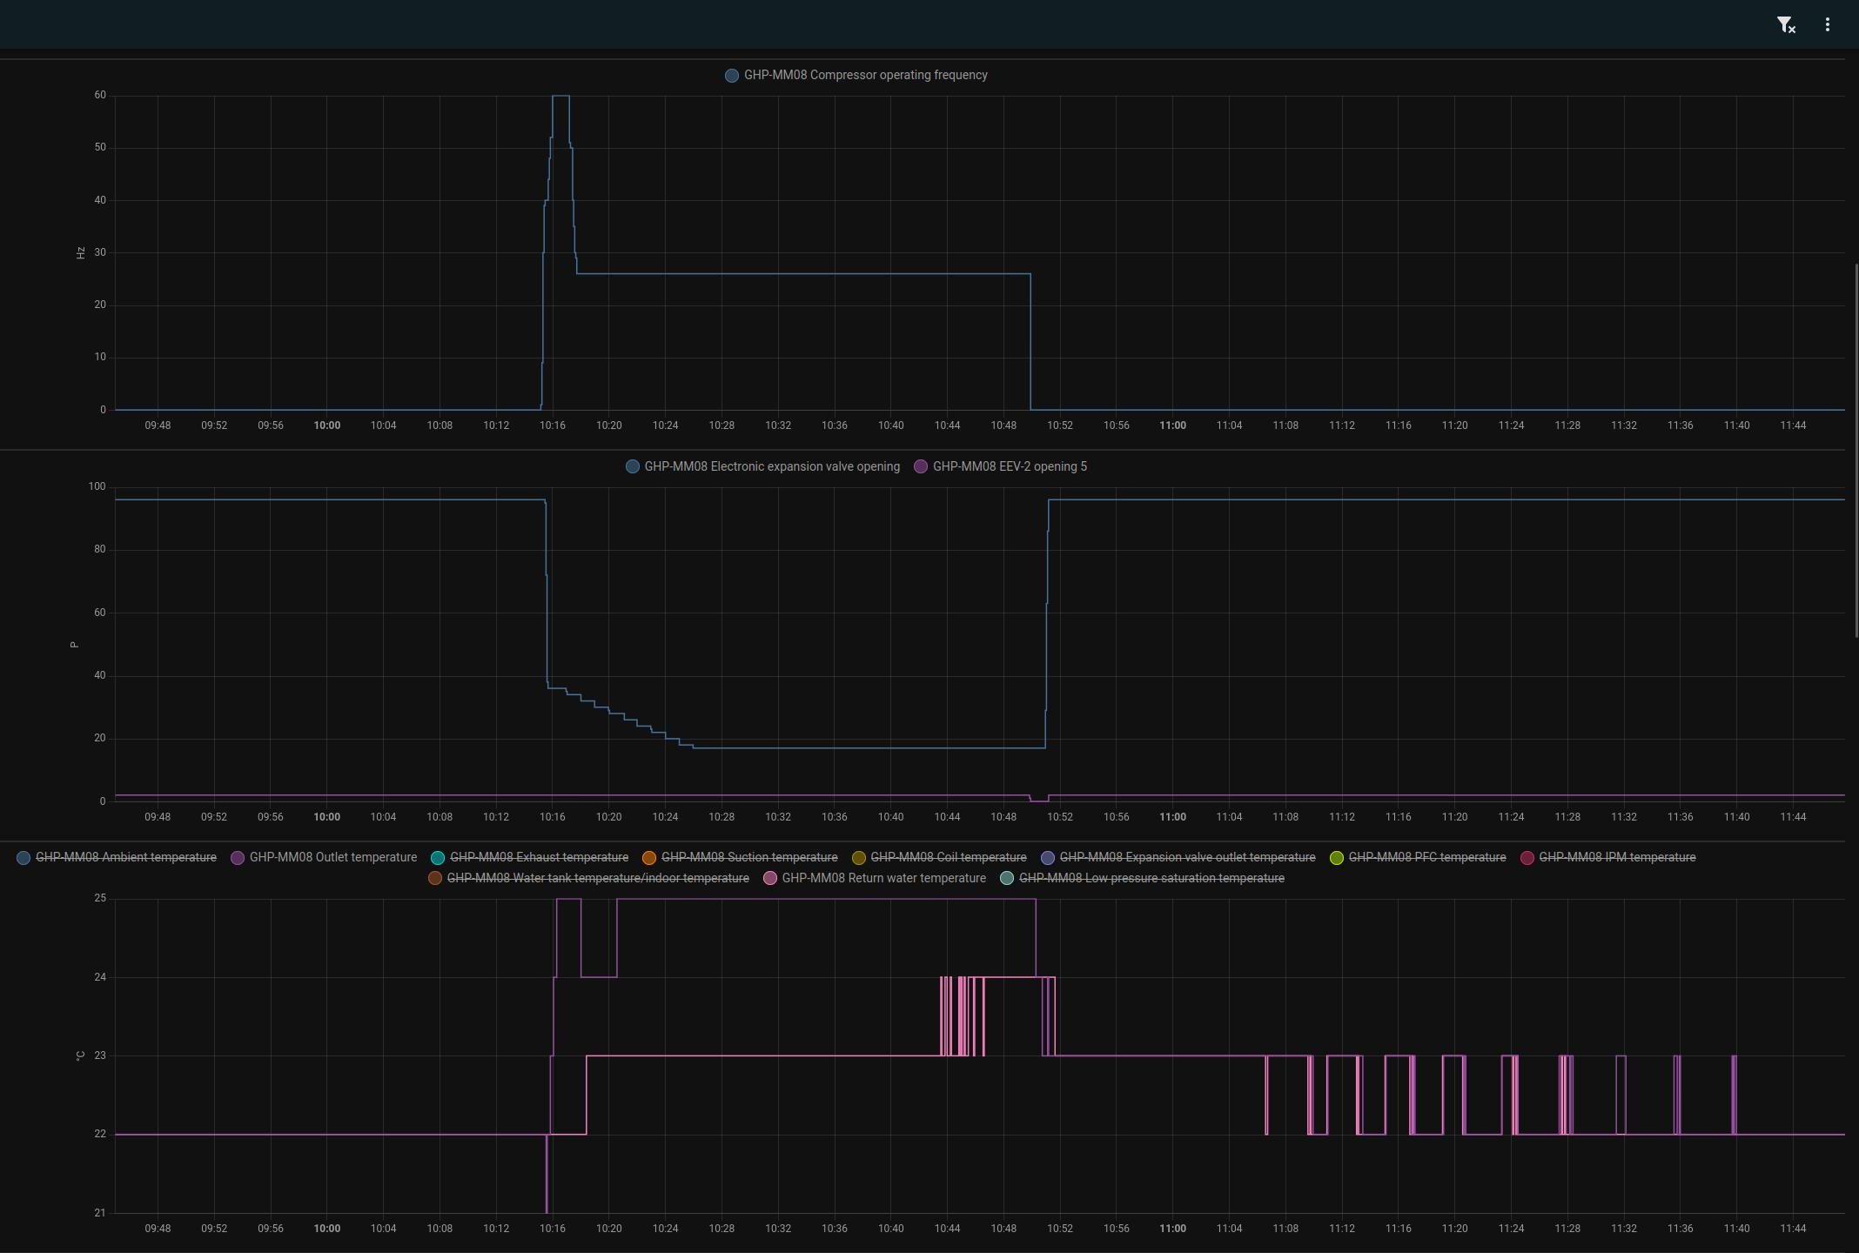Hide the Return water temperature series

(x=883, y=879)
